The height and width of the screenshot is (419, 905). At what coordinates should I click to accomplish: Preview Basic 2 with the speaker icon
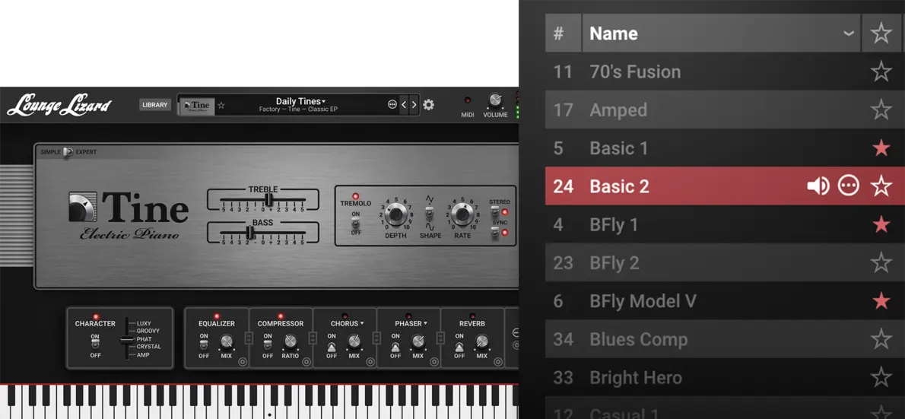pyautogui.click(x=818, y=186)
